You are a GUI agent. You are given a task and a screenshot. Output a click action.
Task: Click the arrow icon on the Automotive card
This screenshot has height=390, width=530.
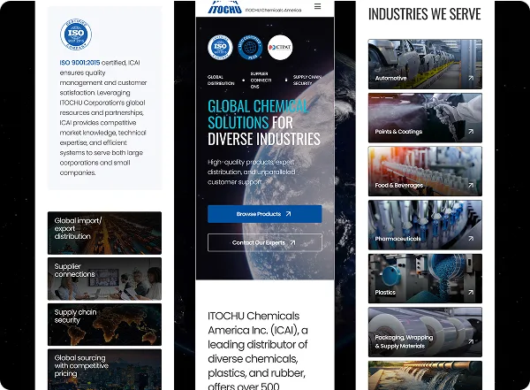coord(471,78)
